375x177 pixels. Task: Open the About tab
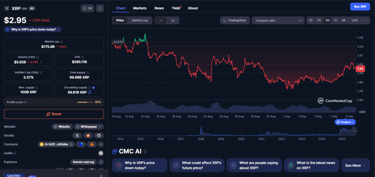(193, 8)
